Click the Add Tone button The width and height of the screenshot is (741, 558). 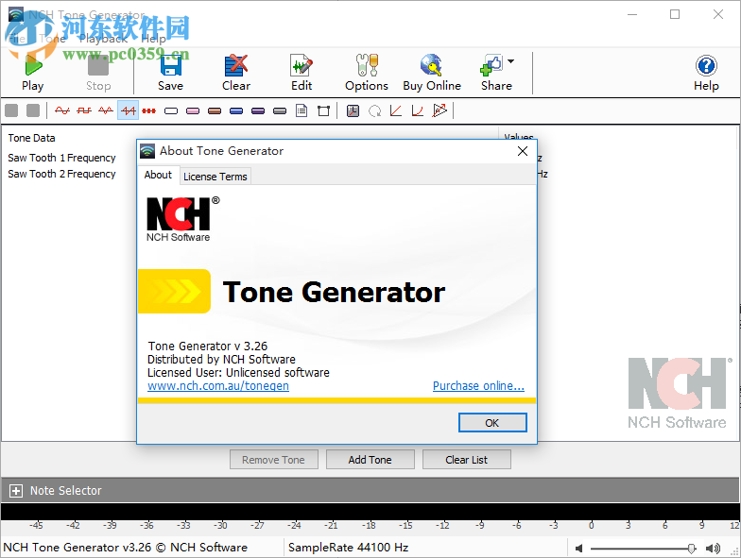370,459
